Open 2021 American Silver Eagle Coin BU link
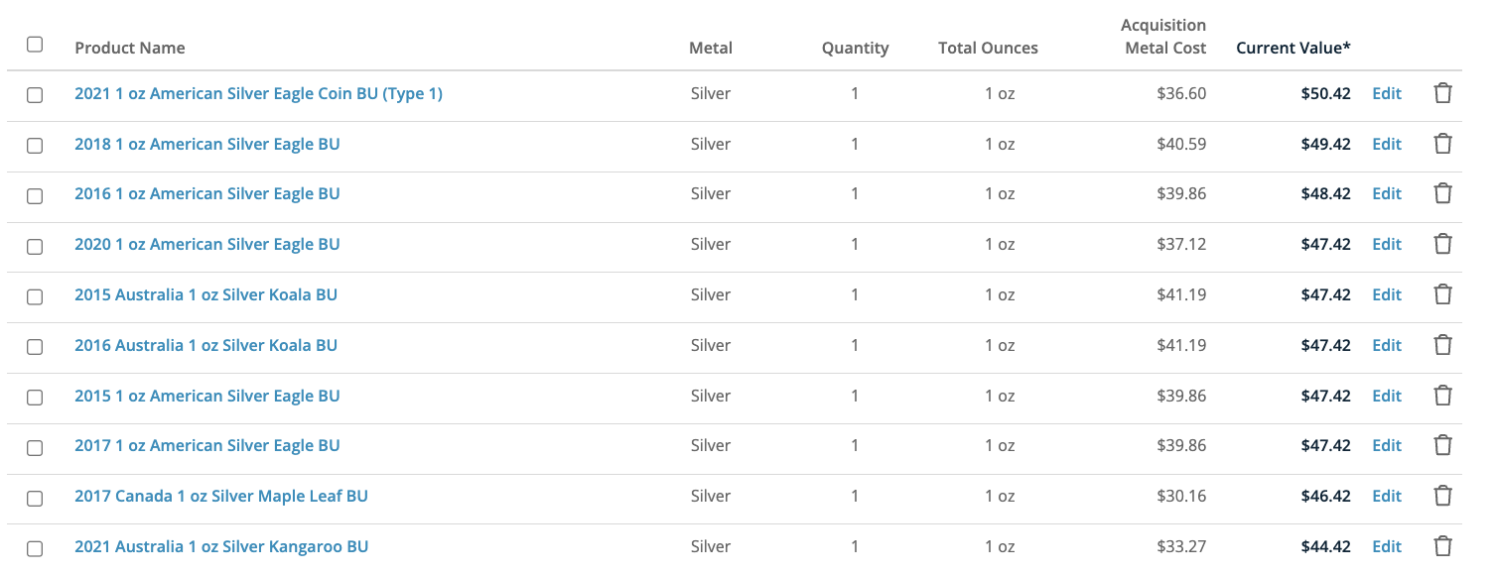The width and height of the screenshot is (1497, 575). point(258,93)
